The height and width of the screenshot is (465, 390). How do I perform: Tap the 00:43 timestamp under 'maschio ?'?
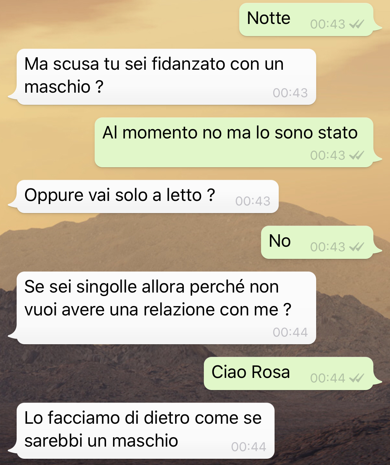point(290,93)
